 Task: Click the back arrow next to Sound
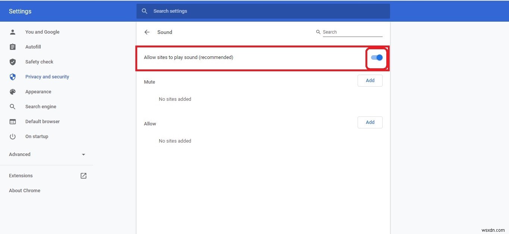coord(147,32)
